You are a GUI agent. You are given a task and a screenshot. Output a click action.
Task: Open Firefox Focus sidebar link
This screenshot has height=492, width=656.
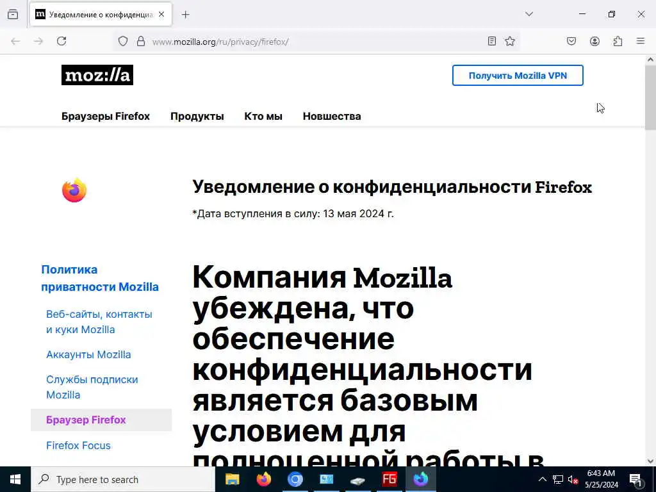tap(78, 446)
